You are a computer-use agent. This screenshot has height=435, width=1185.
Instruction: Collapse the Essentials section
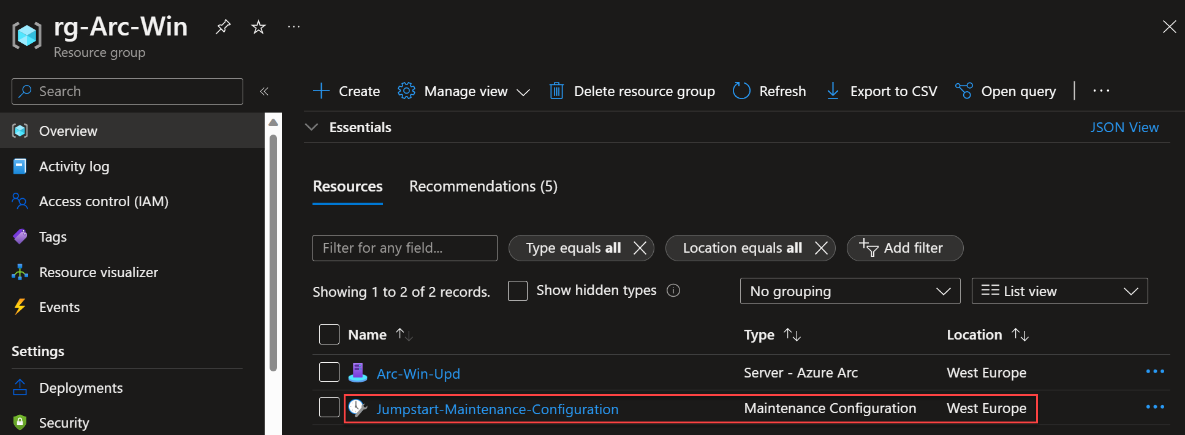311,127
